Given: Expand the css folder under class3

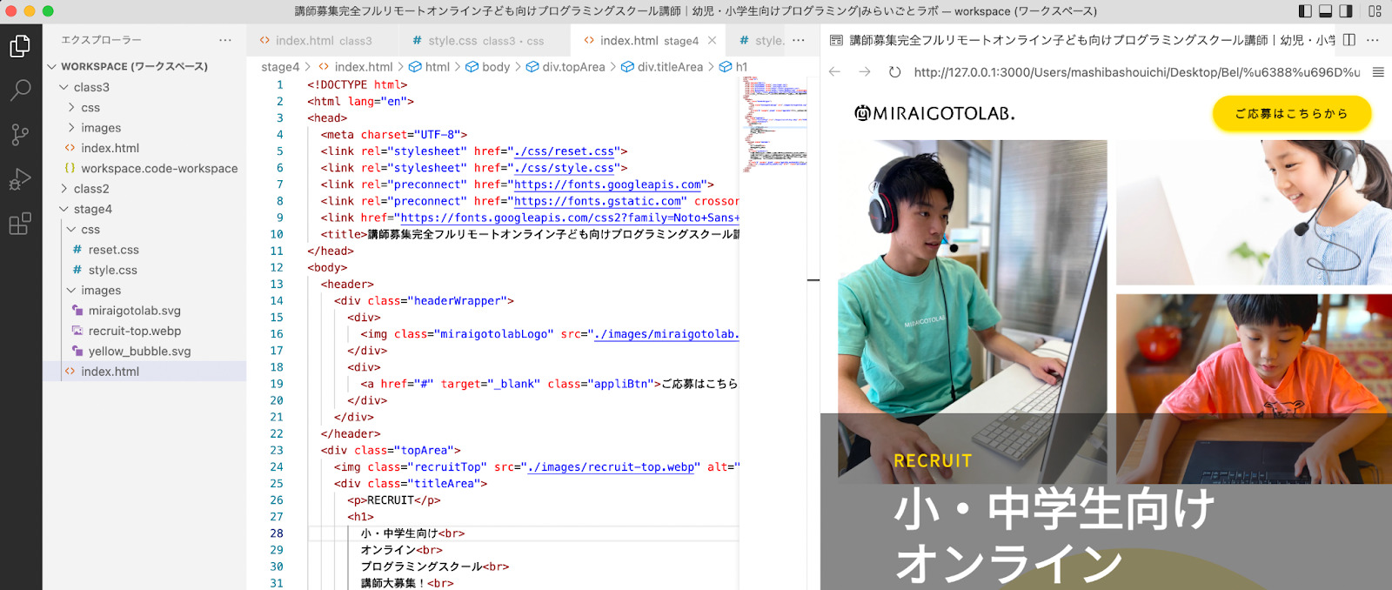Looking at the screenshot, I should (71, 107).
